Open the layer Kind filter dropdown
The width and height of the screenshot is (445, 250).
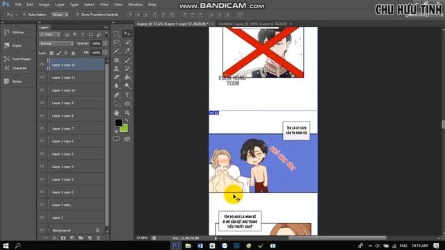pos(50,35)
